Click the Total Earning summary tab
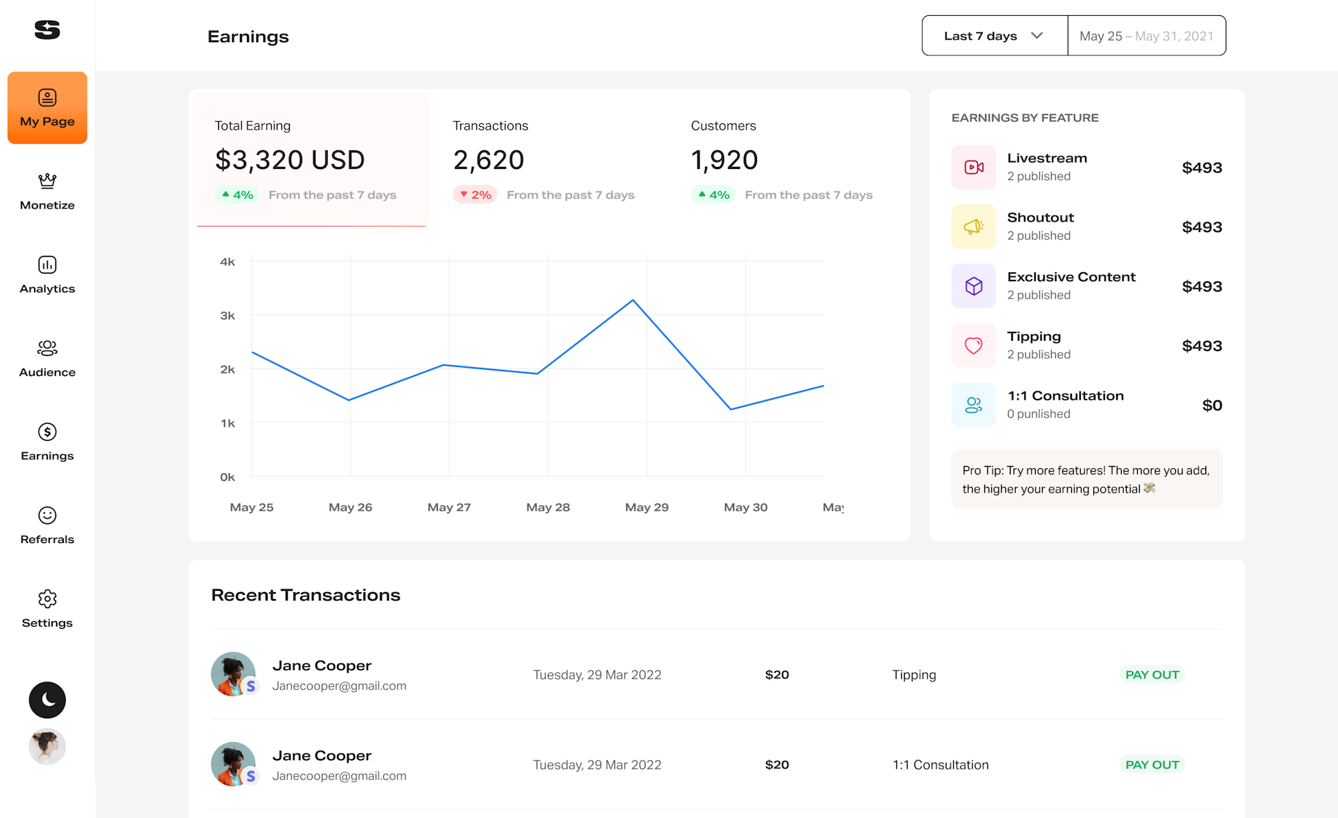This screenshot has height=818, width=1338. pyautogui.click(x=311, y=159)
